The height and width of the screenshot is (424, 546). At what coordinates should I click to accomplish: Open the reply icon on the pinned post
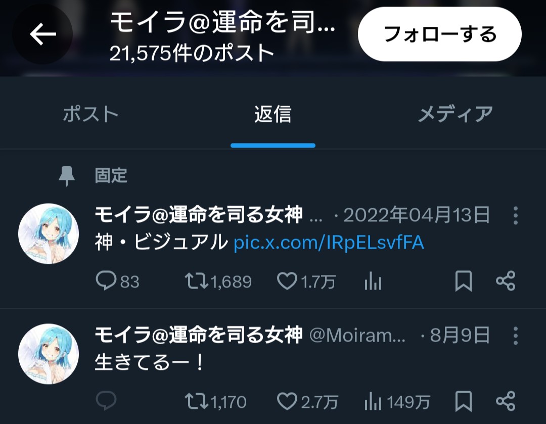click(106, 280)
